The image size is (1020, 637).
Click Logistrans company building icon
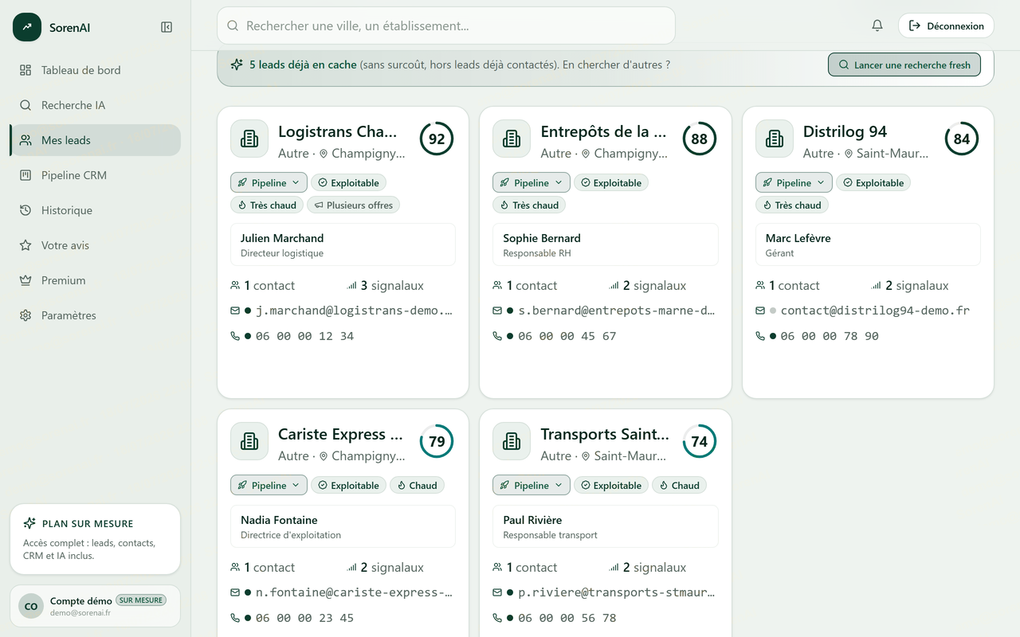[x=249, y=139]
